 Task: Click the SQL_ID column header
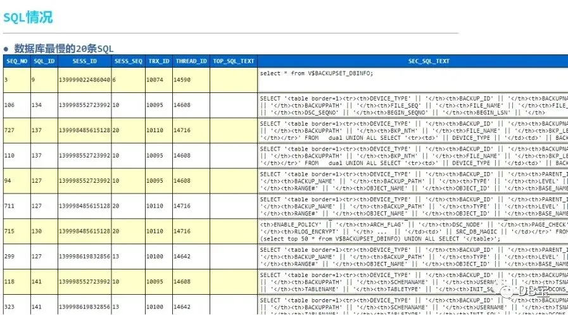coord(44,61)
